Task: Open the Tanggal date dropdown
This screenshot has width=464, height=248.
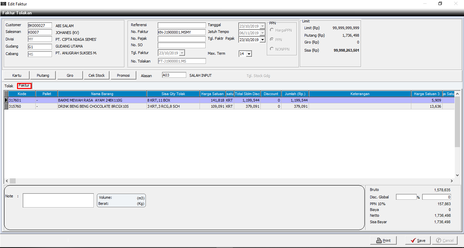Action: [x=262, y=26]
